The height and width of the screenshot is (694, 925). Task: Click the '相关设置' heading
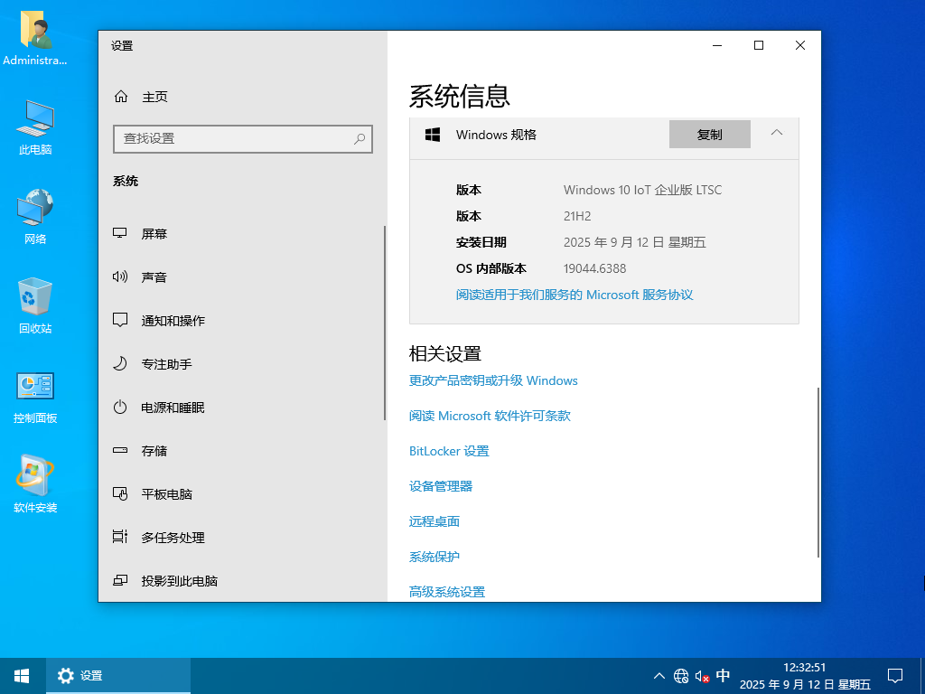click(x=445, y=354)
